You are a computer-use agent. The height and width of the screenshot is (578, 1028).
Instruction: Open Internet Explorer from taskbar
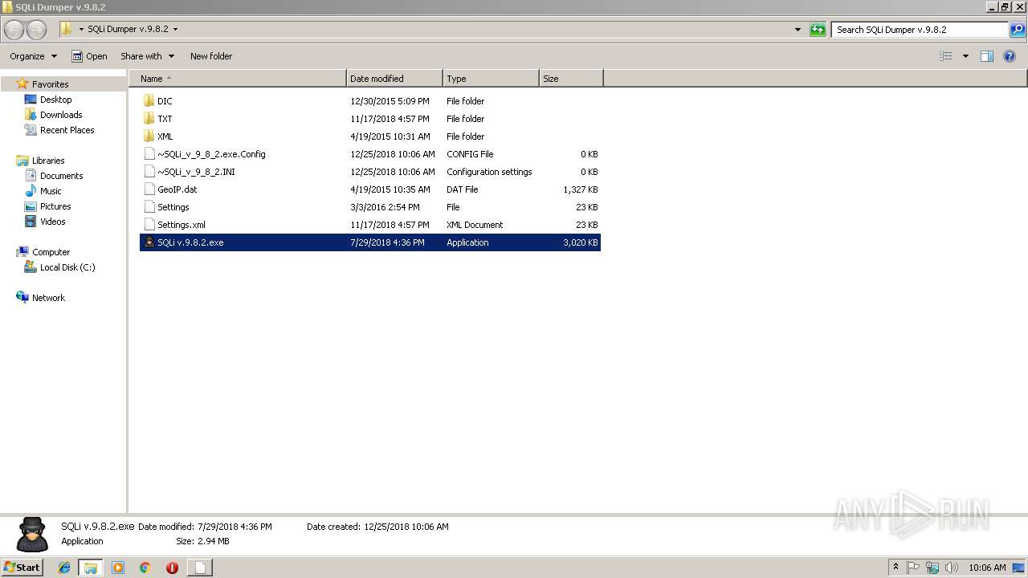pyautogui.click(x=64, y=568)
